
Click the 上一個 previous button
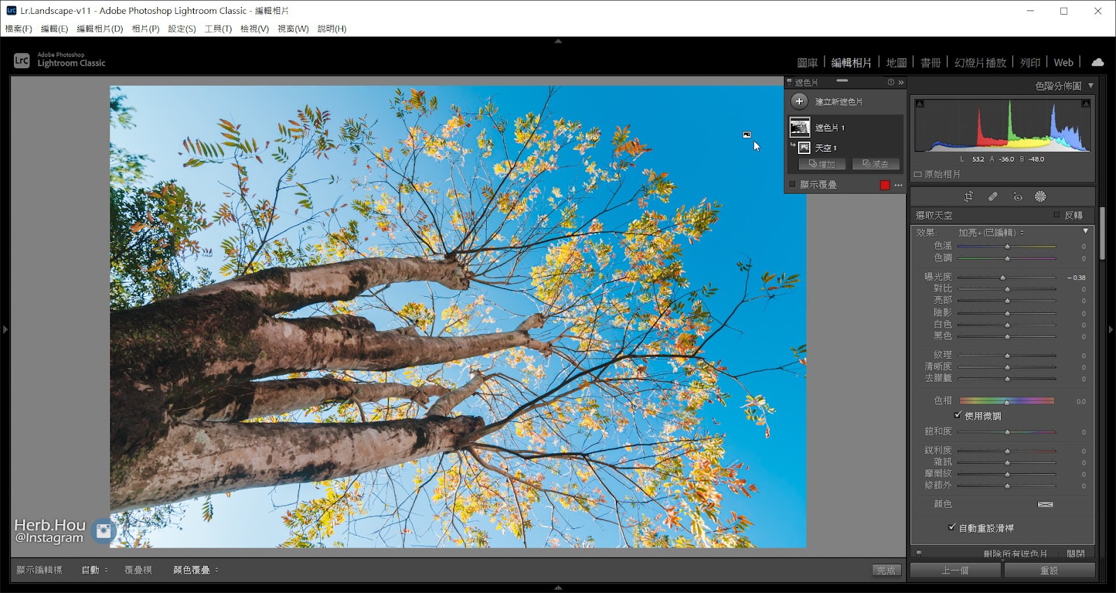pyautogui.click(x=956, y=570)
